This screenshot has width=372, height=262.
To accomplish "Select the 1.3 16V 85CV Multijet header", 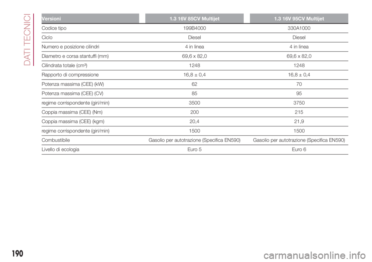I will pos(194,19).
